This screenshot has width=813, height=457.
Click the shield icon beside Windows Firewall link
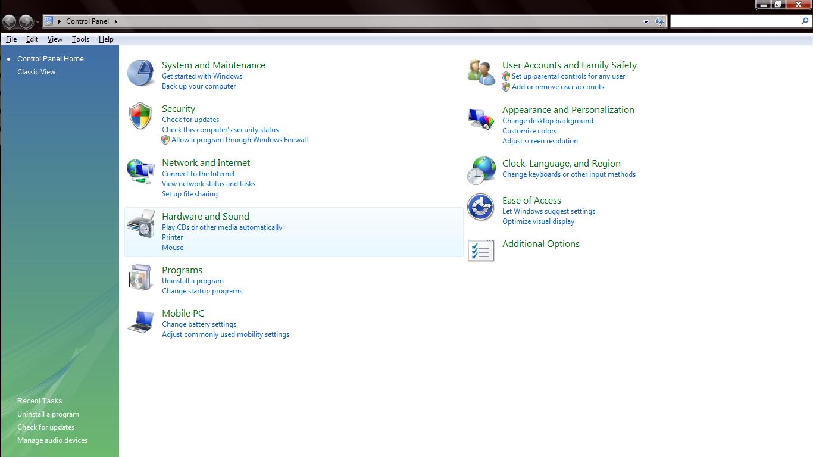point(165,140)
